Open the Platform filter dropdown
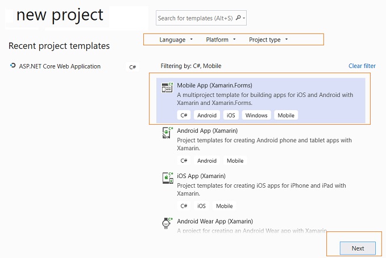The width and height of the screenshot is (386, 258). 221,40
